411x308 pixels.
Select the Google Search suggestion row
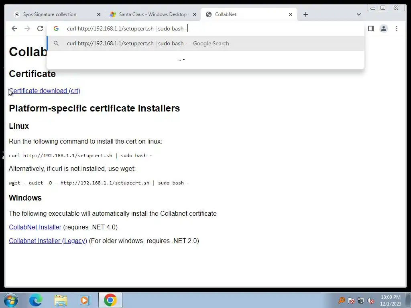(x=206, y=43)
